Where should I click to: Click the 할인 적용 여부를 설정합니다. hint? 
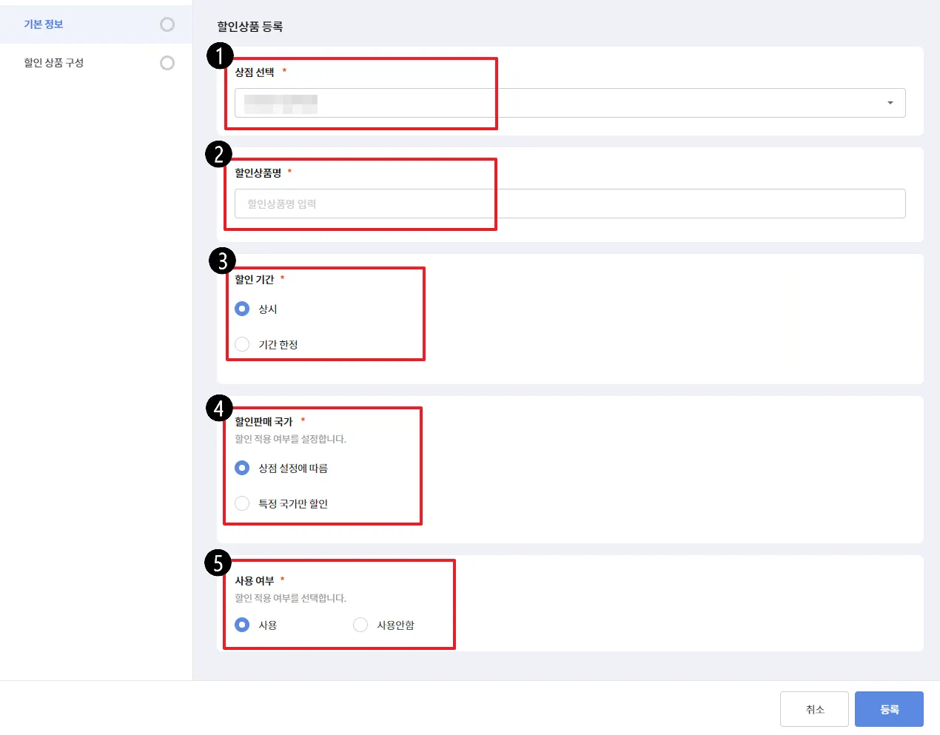[291, 439]
